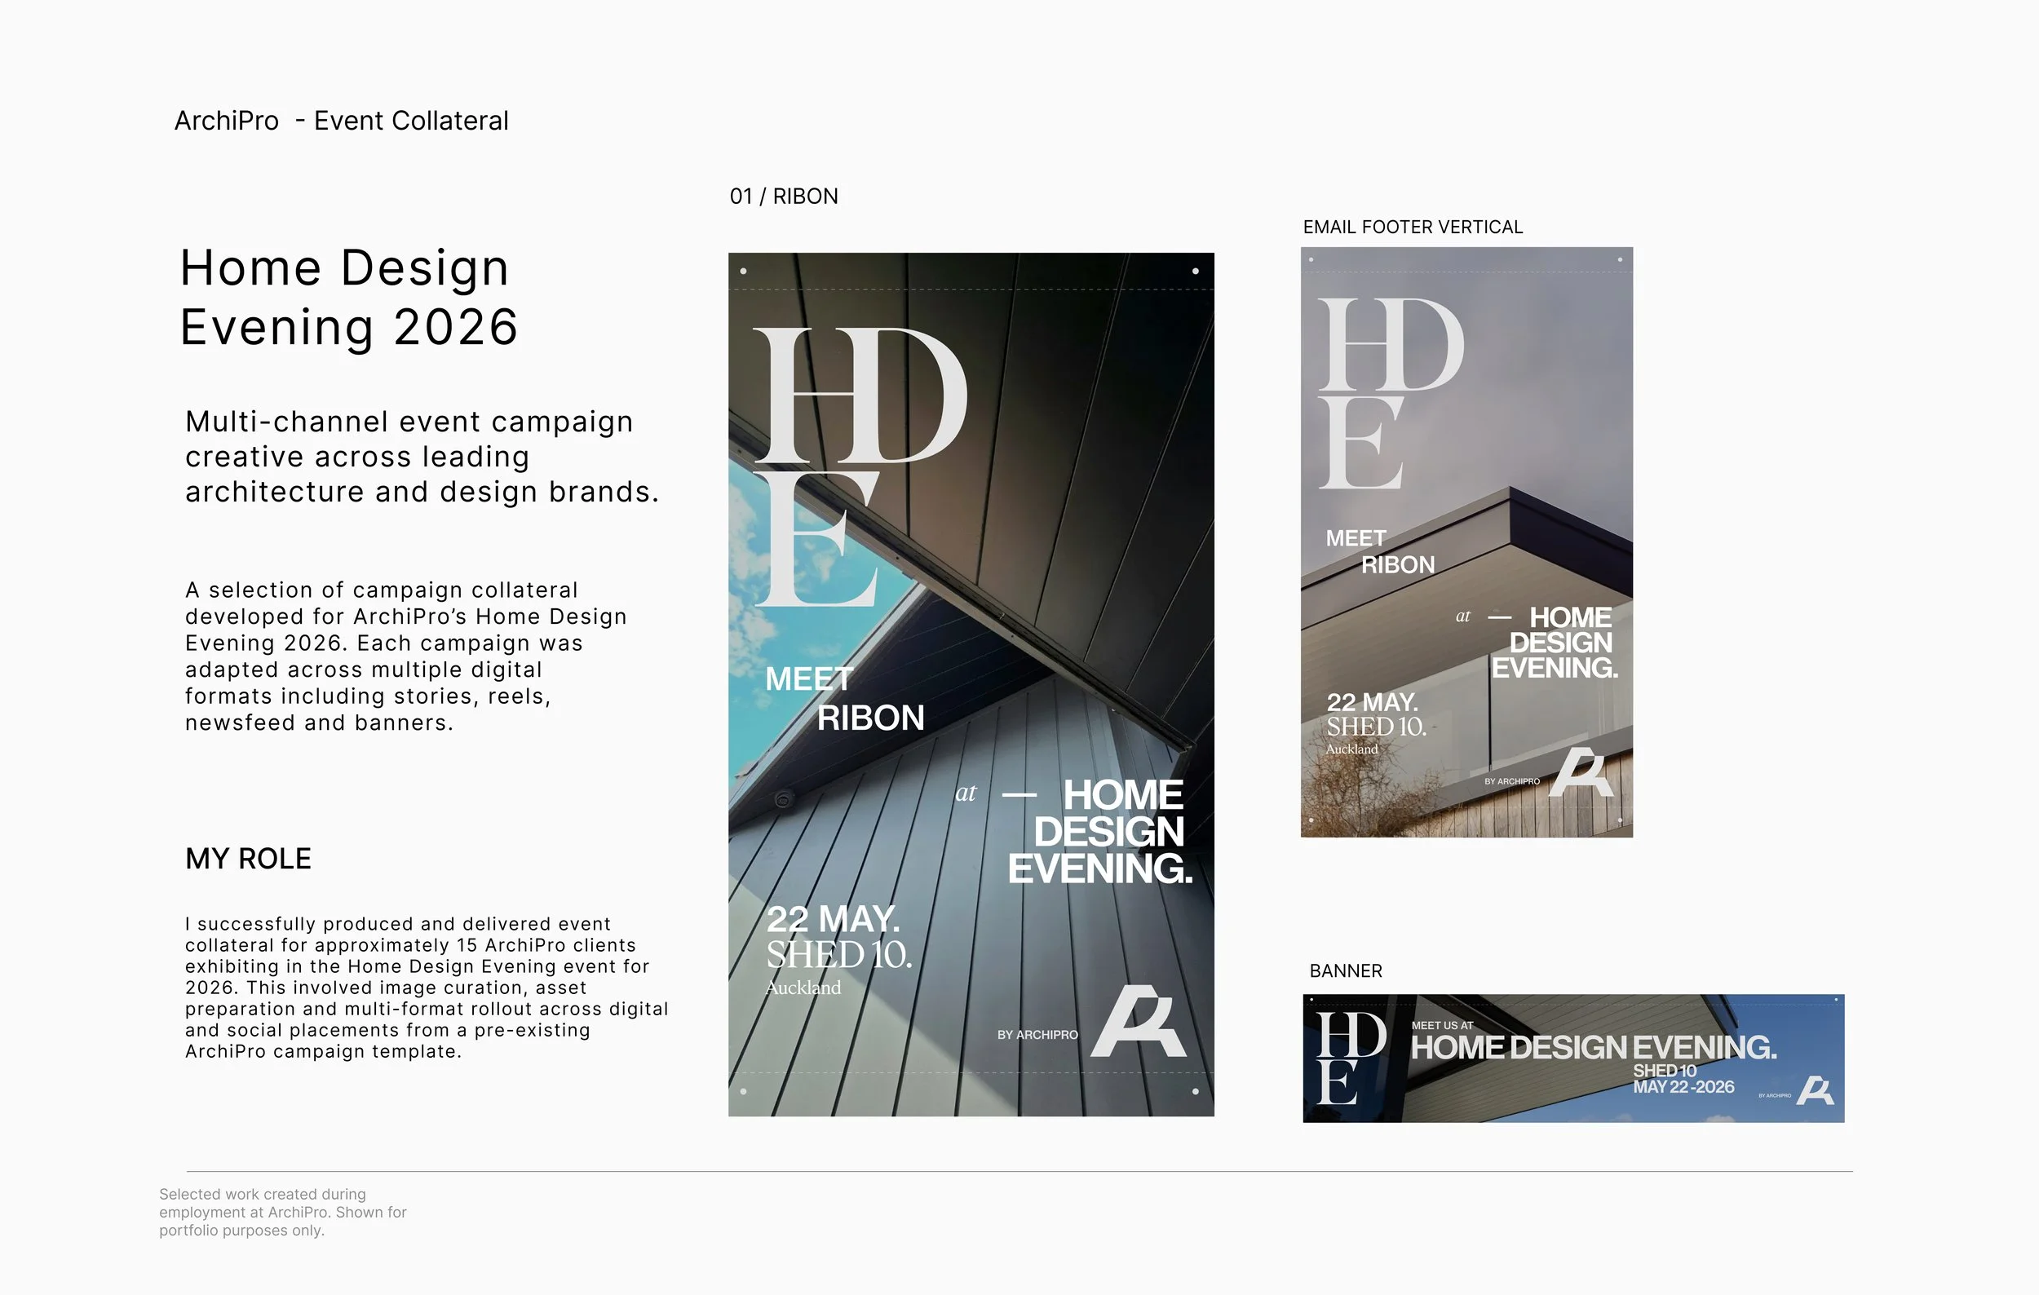Click 'MEET US AT' text on the banner
The width and height of the screenshot is (2039, 1295).
[1442, 1025]
